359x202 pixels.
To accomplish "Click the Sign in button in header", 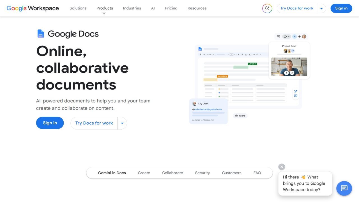I will click(x=341, y=8).
